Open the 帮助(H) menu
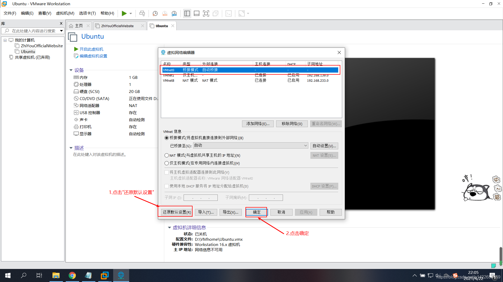Viewport: 503px width, 282px height. click(107, 13)
